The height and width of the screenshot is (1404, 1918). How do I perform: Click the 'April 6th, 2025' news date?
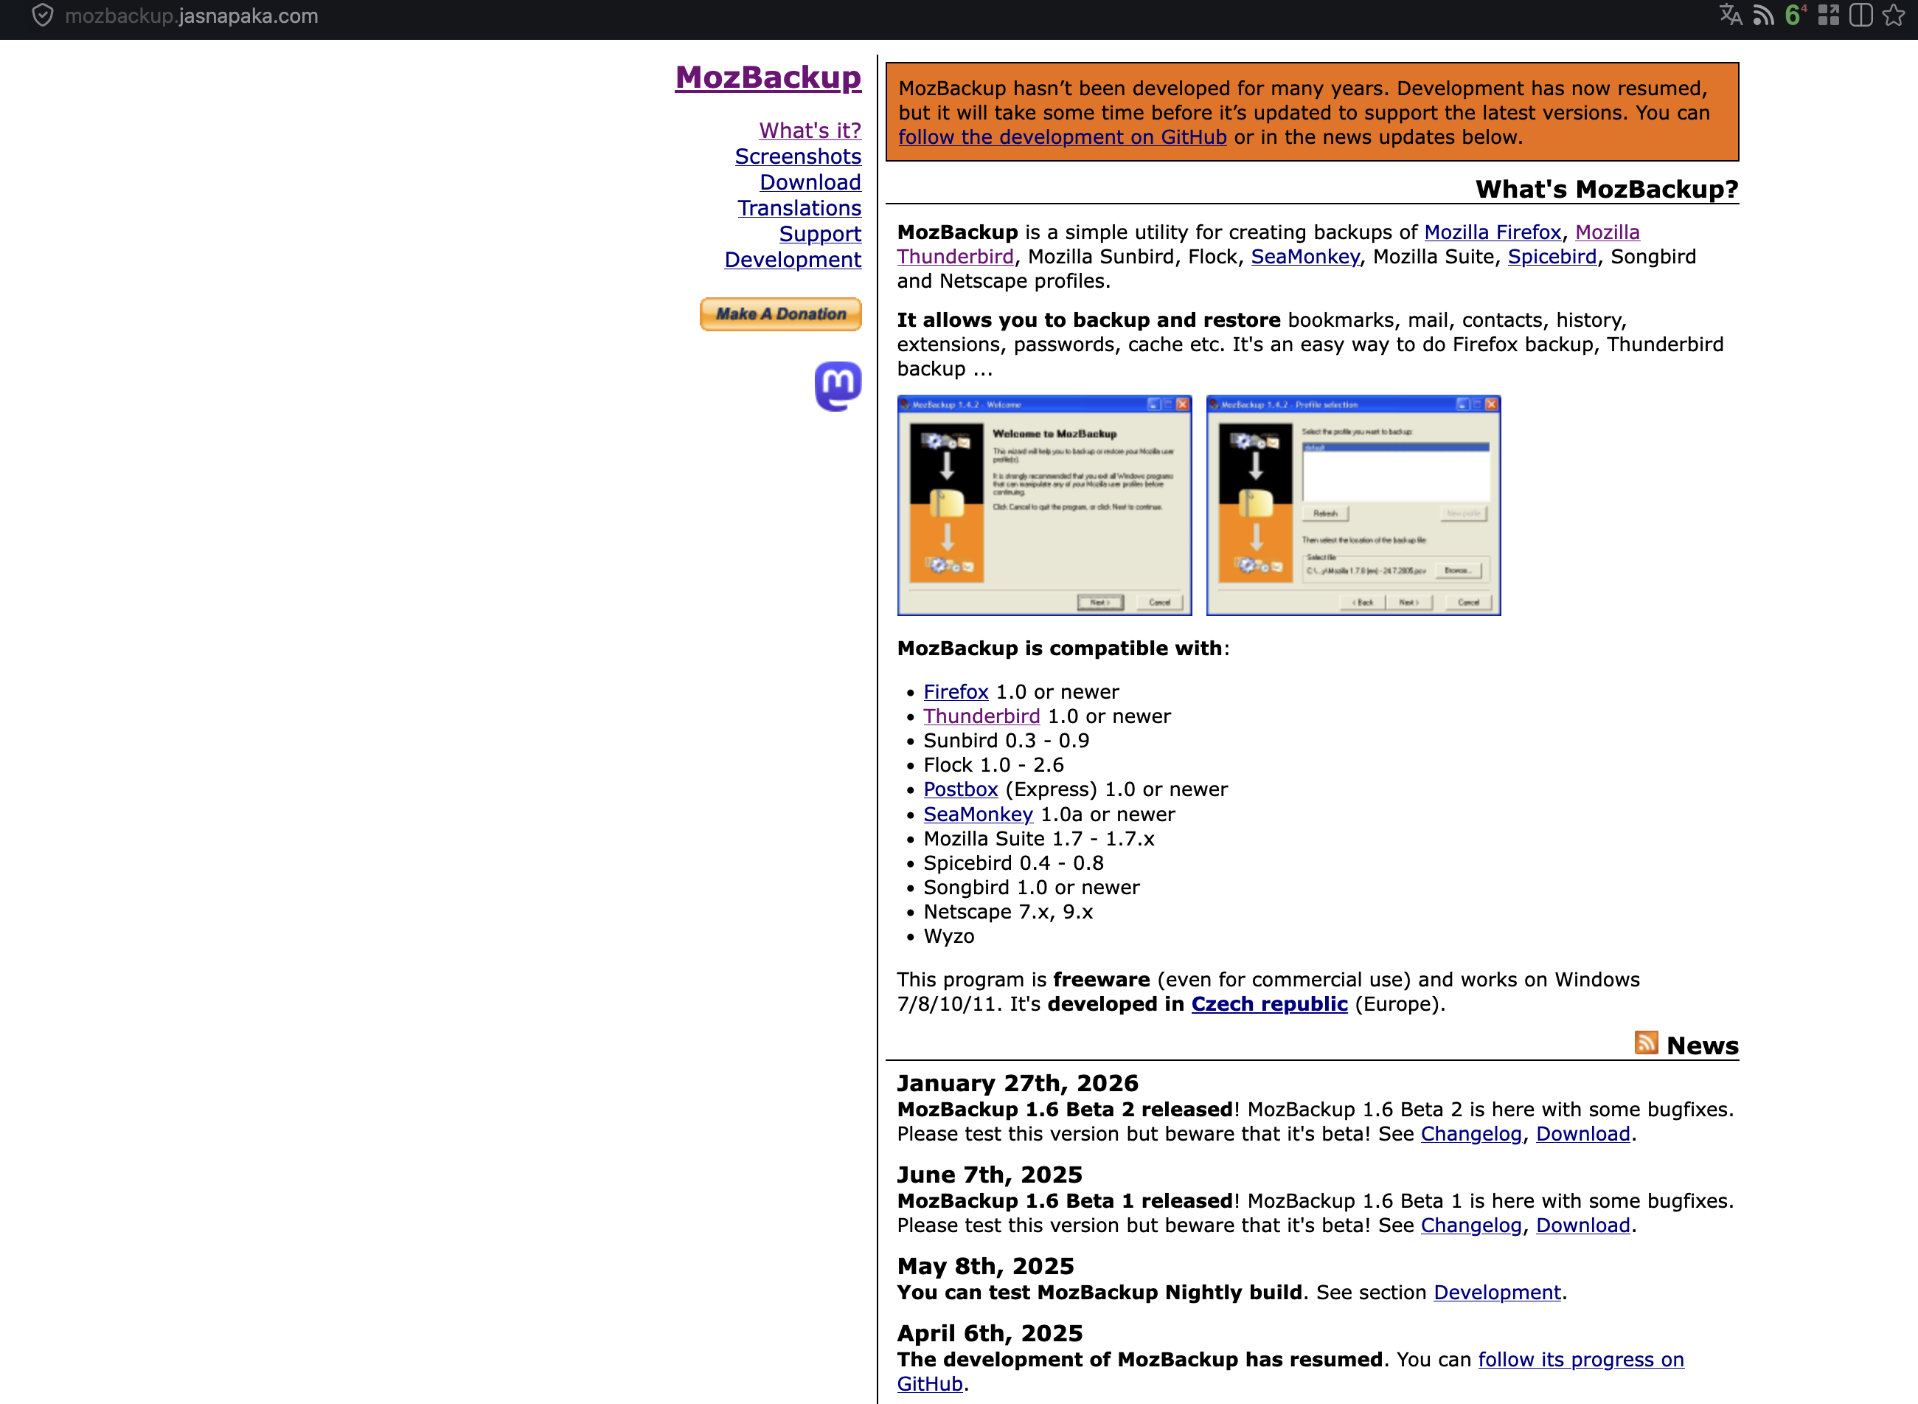point(990,1333)
